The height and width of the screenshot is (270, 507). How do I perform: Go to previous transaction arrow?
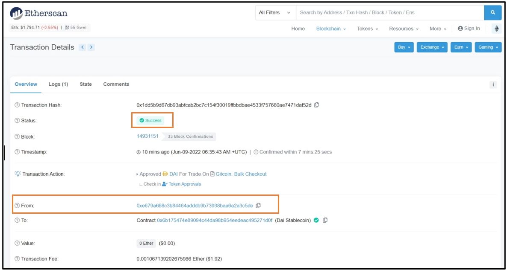83,47
